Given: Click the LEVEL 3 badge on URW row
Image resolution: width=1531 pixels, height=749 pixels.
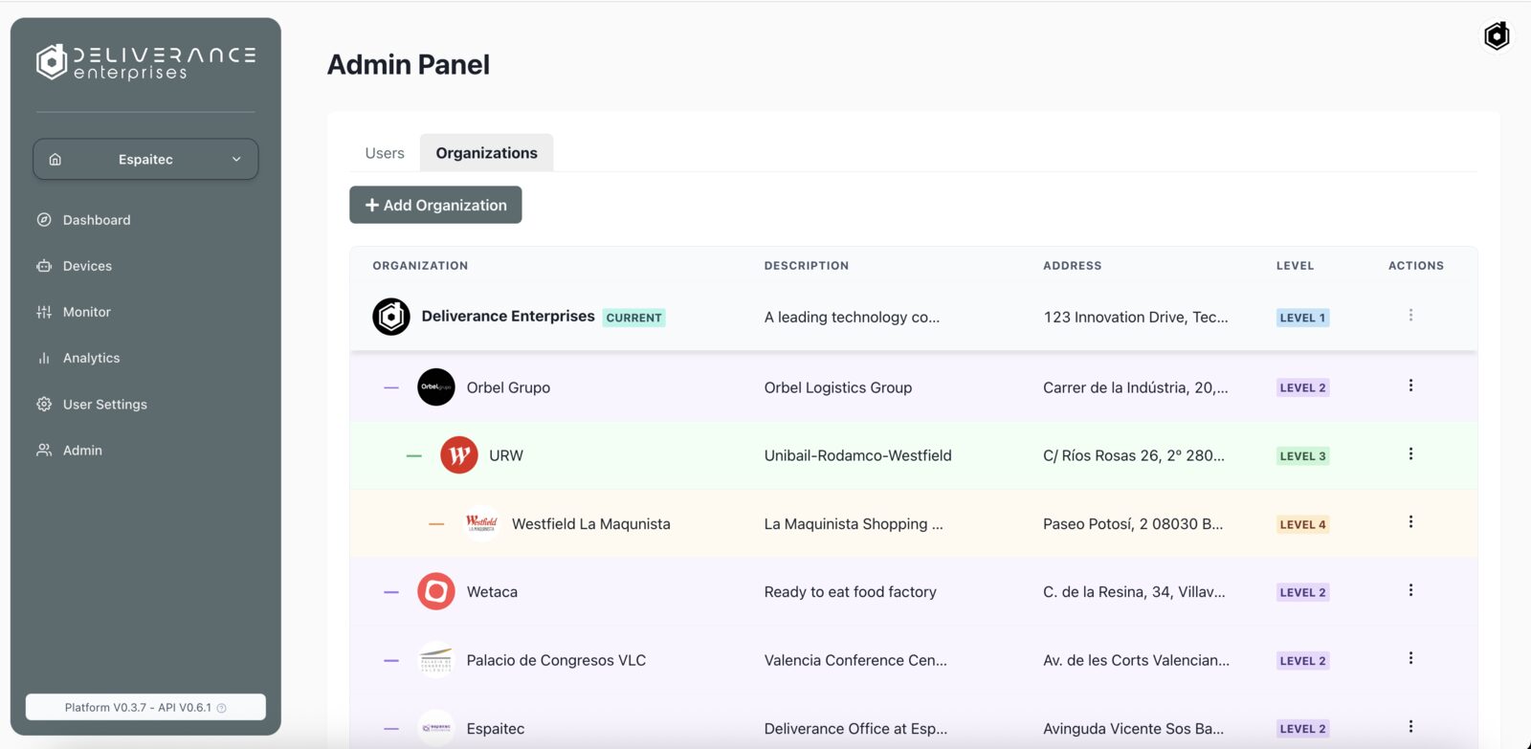Looking at the screenshot, I should (x=1302, y=456).
